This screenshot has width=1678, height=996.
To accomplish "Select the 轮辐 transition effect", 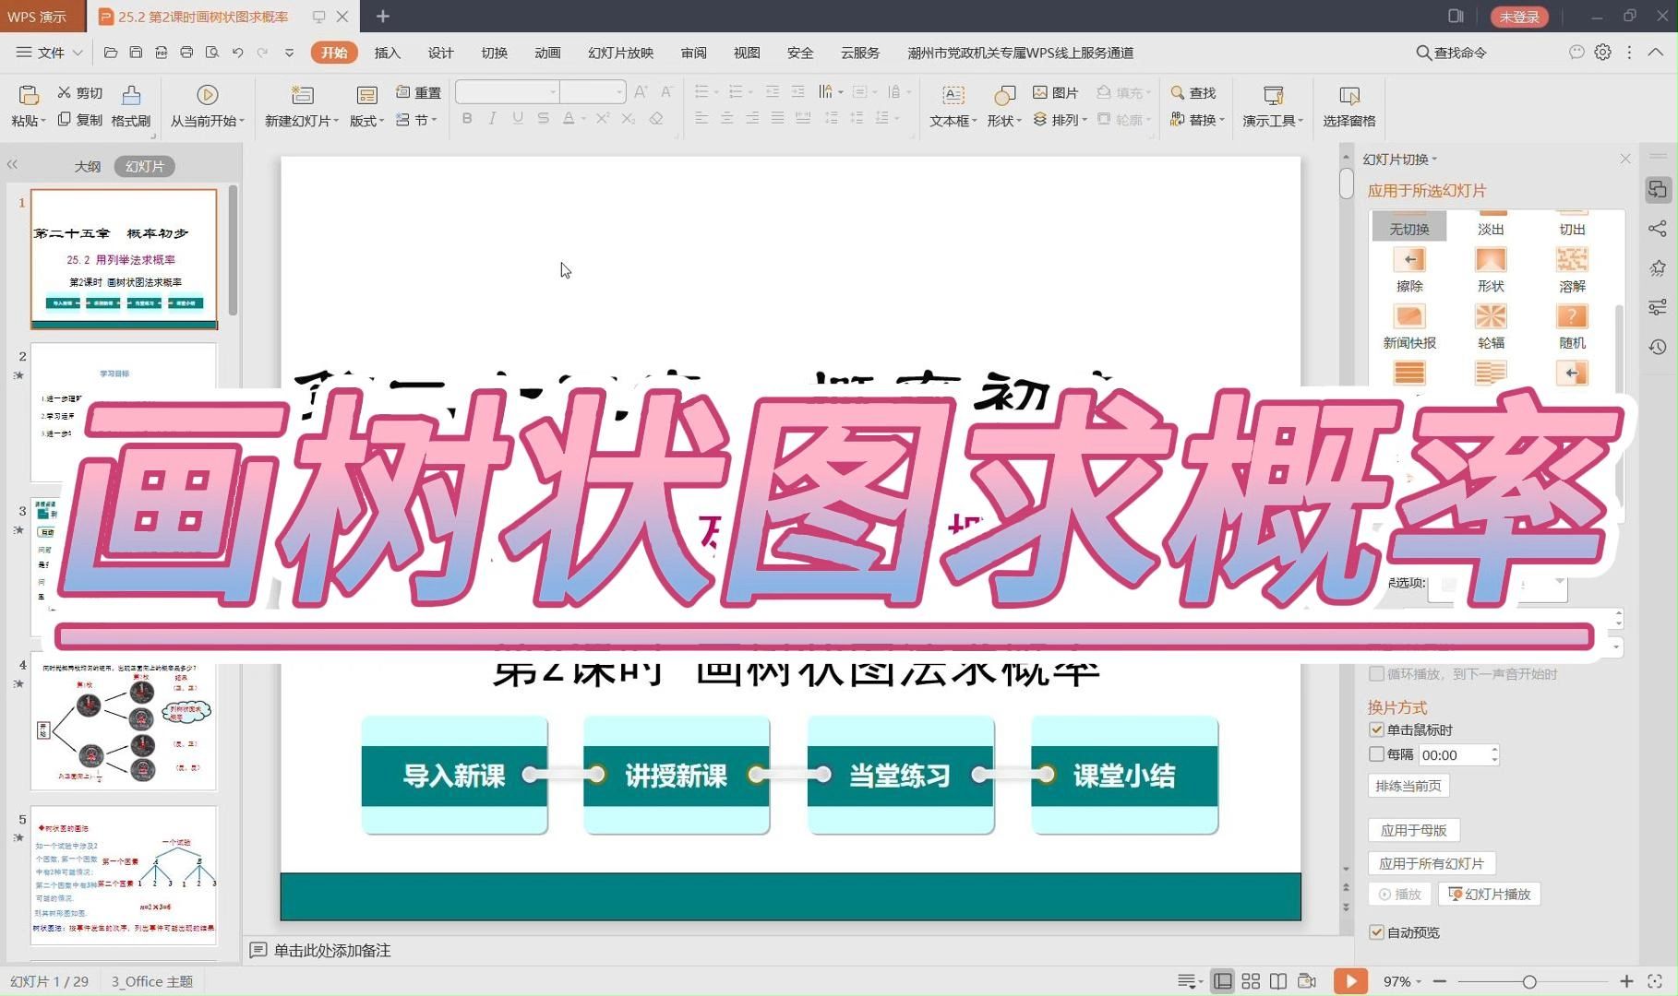I will [1491, 326].
